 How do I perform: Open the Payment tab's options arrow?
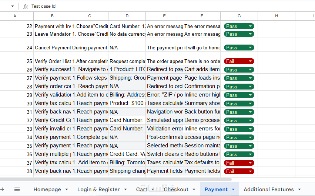coord(233,189)
